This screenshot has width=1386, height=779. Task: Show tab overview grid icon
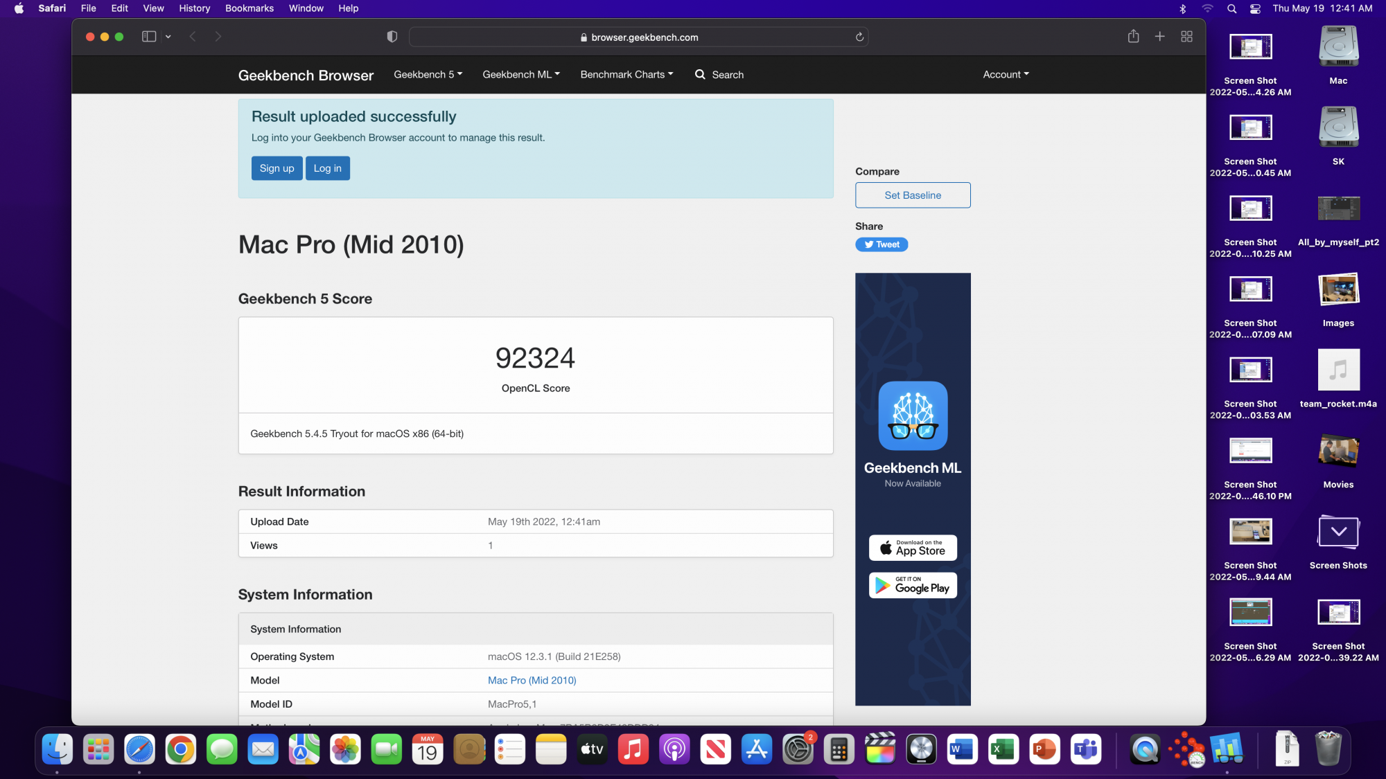(x=1186, y=37)
